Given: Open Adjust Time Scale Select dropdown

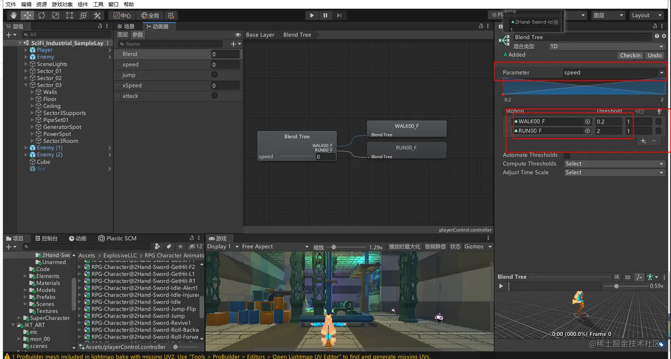Looking at the screenshot, I should 614,173.
